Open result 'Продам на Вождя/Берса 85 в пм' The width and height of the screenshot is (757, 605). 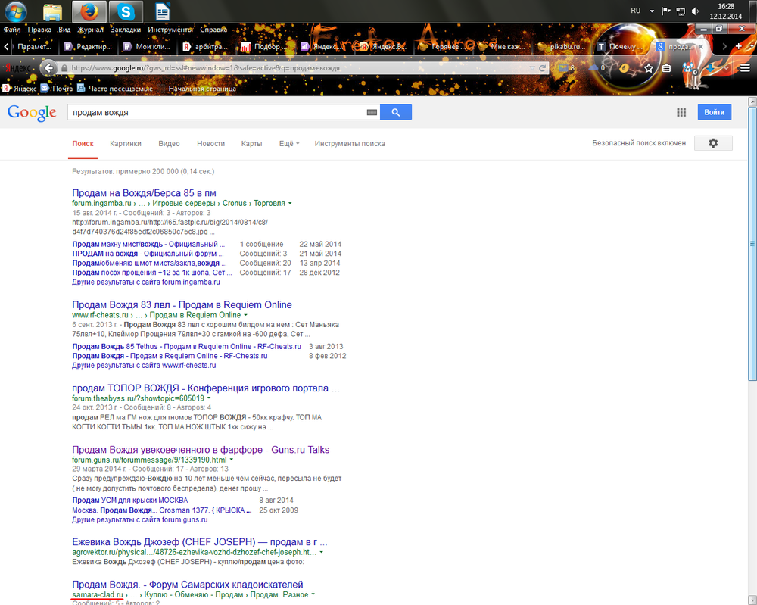click(145, 193)
